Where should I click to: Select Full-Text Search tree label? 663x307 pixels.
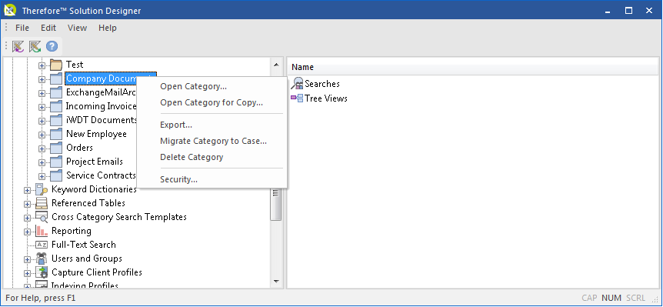point(84,245)
